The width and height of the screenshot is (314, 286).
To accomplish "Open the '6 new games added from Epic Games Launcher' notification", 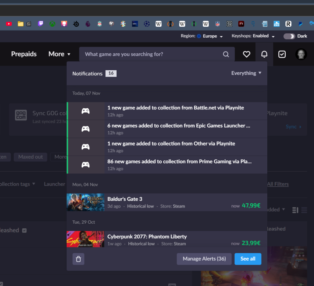I will point(167,129).
